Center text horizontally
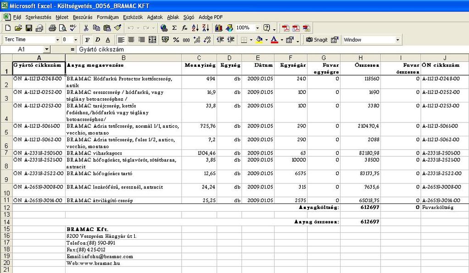The height and width of the screenshot is (273, 469). tap(131, 40)
